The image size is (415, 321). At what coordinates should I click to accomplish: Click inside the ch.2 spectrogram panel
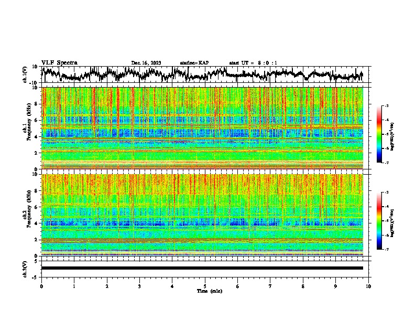[x=202, y=215]
